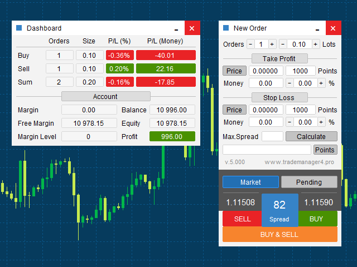The image size is (357, 267).
Task: Switch to the Pending order tab
Action: [x=309, y=182]
